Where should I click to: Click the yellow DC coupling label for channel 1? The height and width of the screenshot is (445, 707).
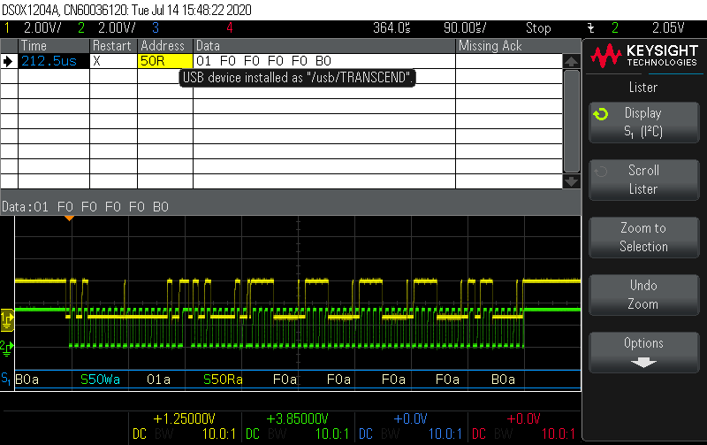coord(140,433)
